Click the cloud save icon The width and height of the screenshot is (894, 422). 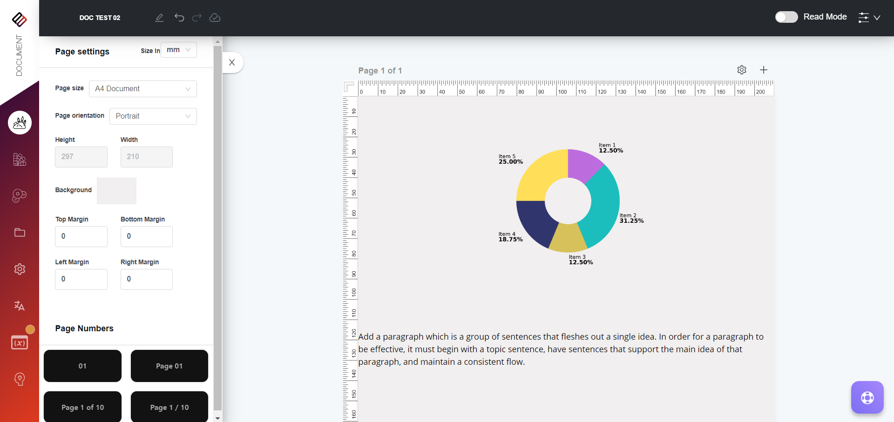pyautogui.click(x=215, y=18)
